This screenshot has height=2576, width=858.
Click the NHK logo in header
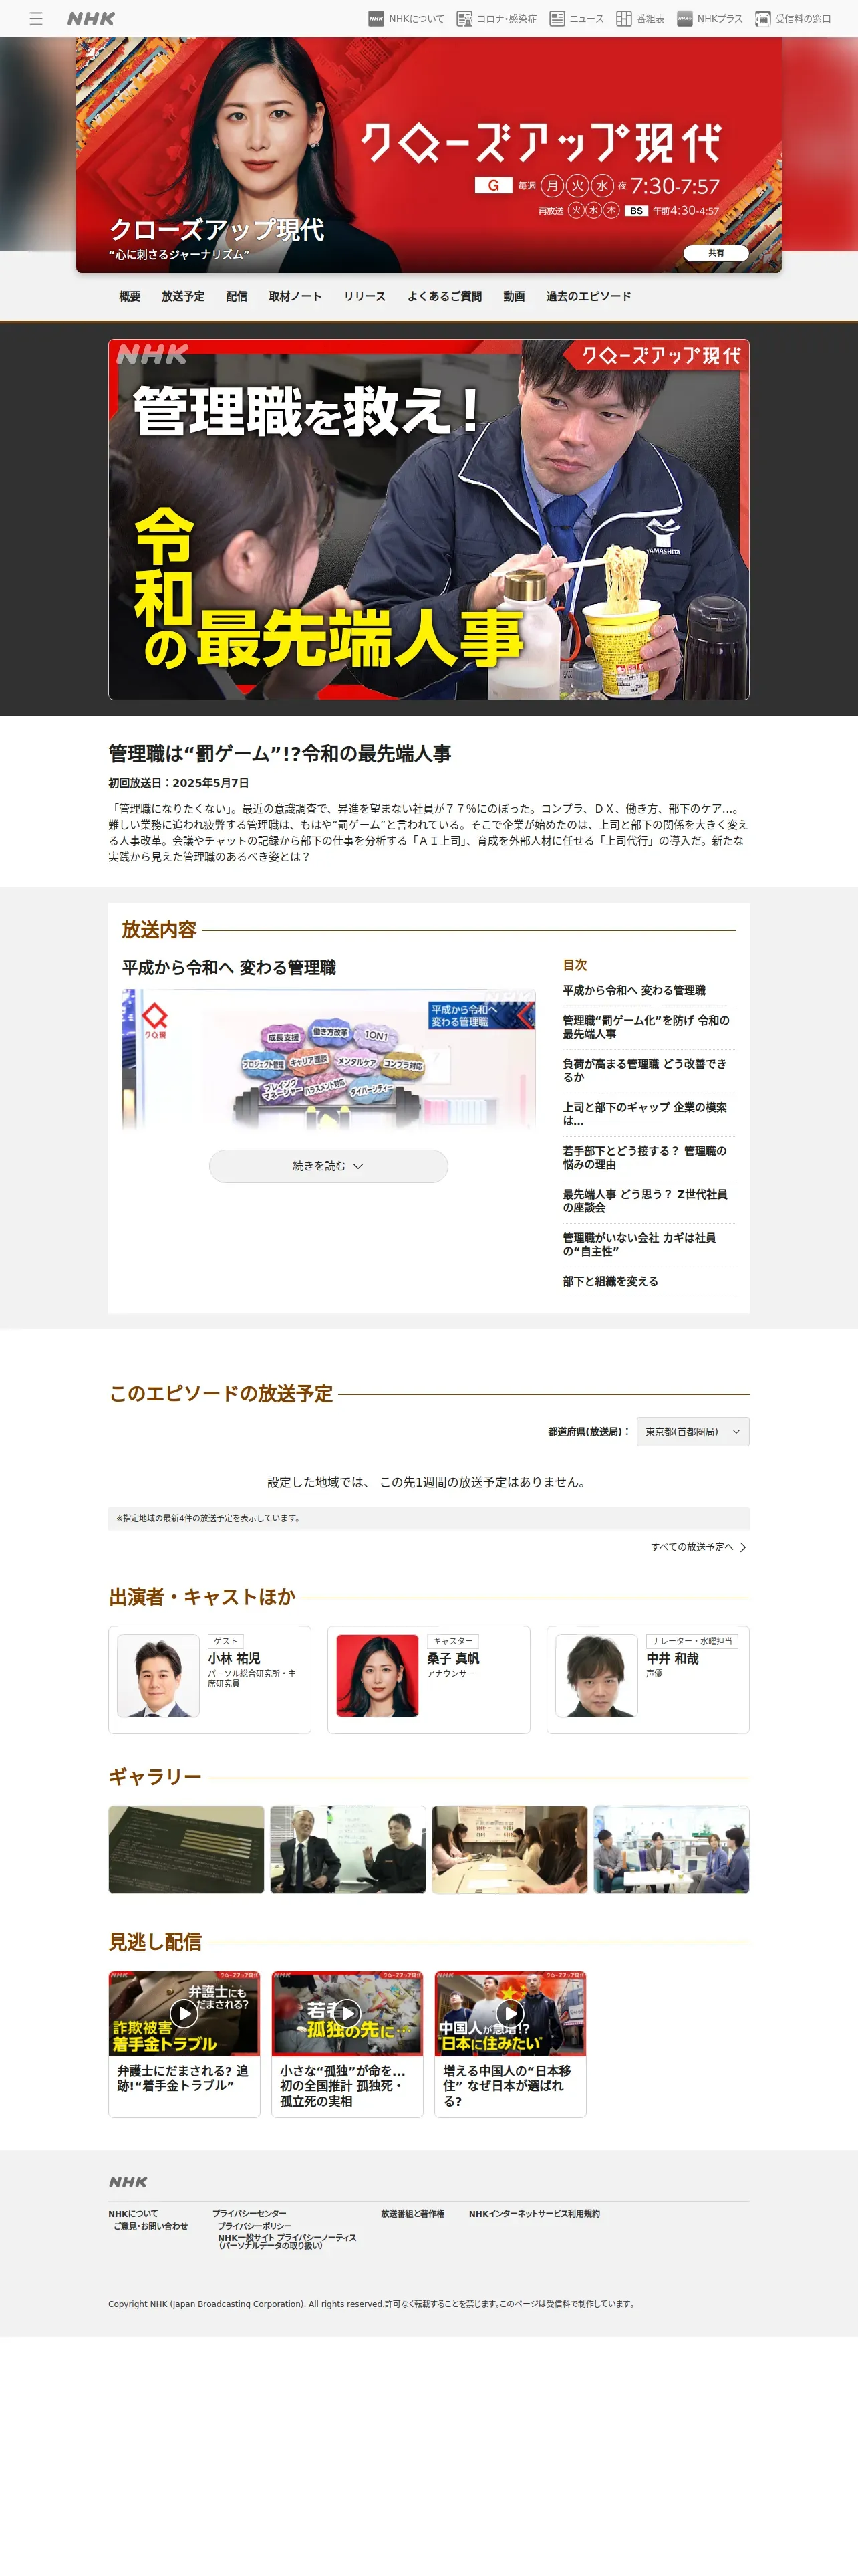click(x=91, y=19)
